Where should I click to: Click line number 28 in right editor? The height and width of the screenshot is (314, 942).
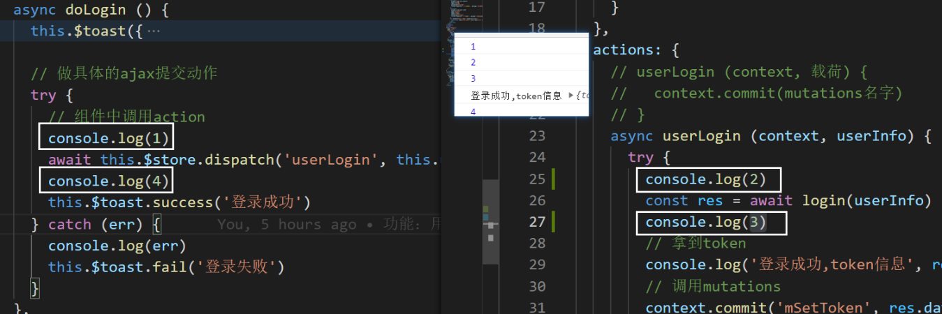[536, 244]
